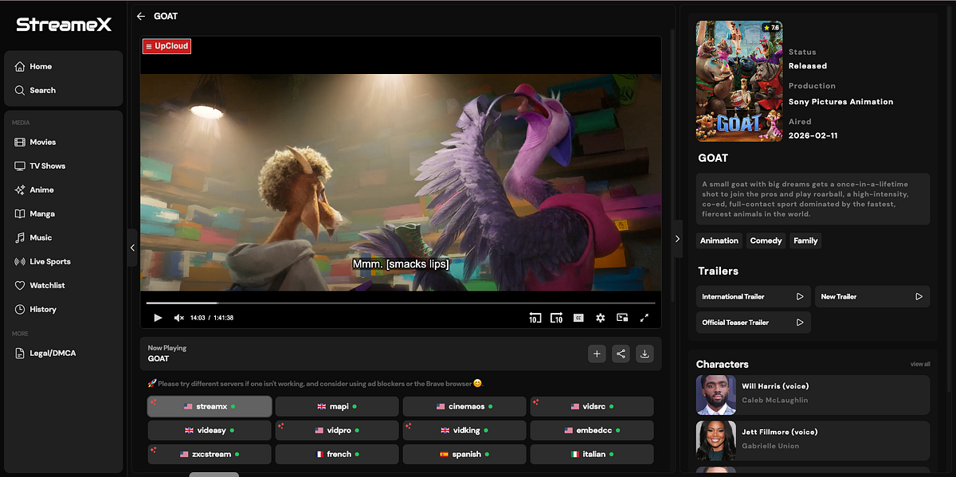
Task: Unmute the video player volume icon
Action: coord(179,318)
